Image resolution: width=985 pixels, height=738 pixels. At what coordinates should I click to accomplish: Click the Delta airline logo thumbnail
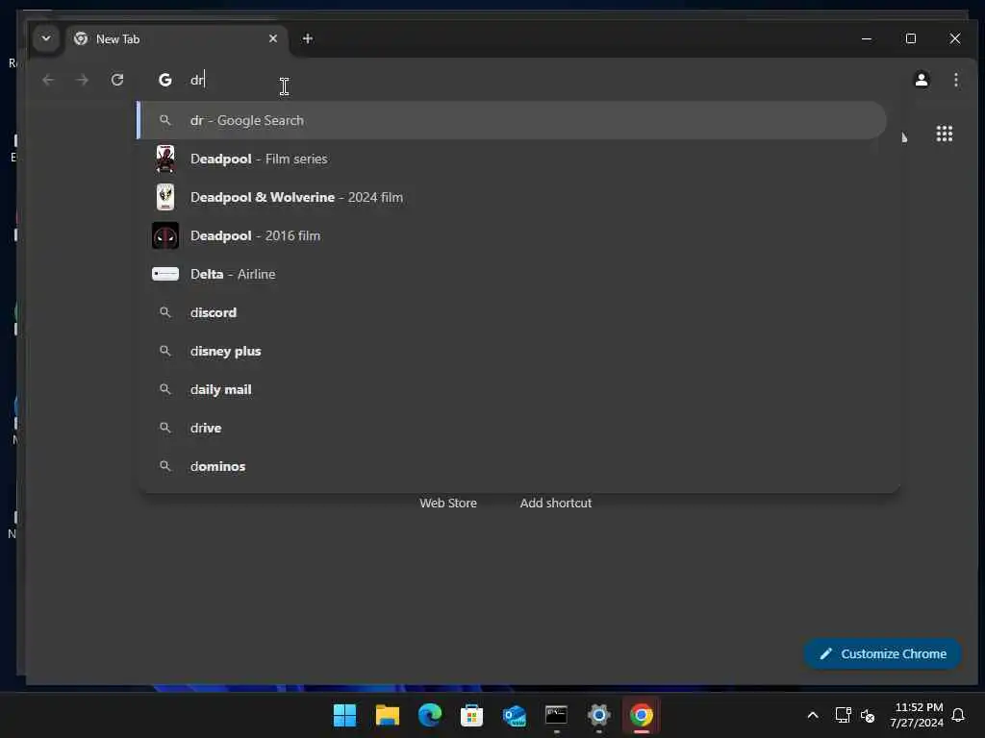point(165,274)
